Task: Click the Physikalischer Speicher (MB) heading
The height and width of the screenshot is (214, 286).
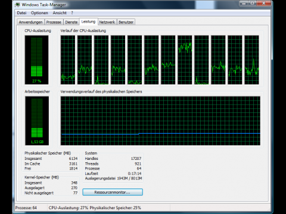Action: click(x=48, y=153)
